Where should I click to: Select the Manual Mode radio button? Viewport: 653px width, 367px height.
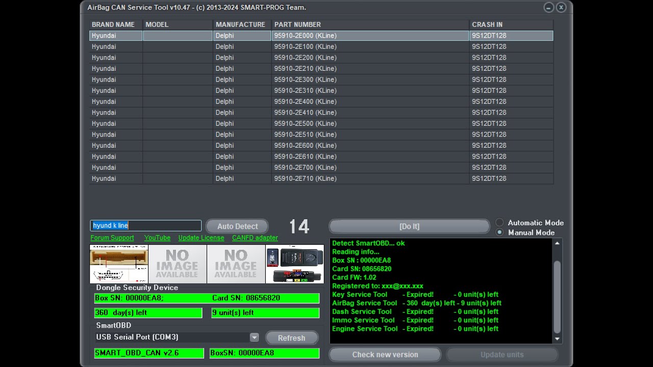tap(499, 232)
